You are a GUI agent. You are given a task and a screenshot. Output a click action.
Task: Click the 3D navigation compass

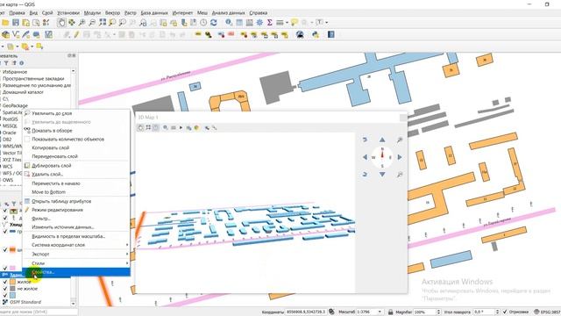382,157
